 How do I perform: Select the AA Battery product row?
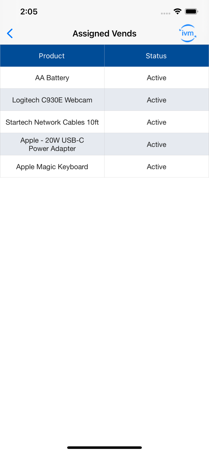[x=52, y=78]
